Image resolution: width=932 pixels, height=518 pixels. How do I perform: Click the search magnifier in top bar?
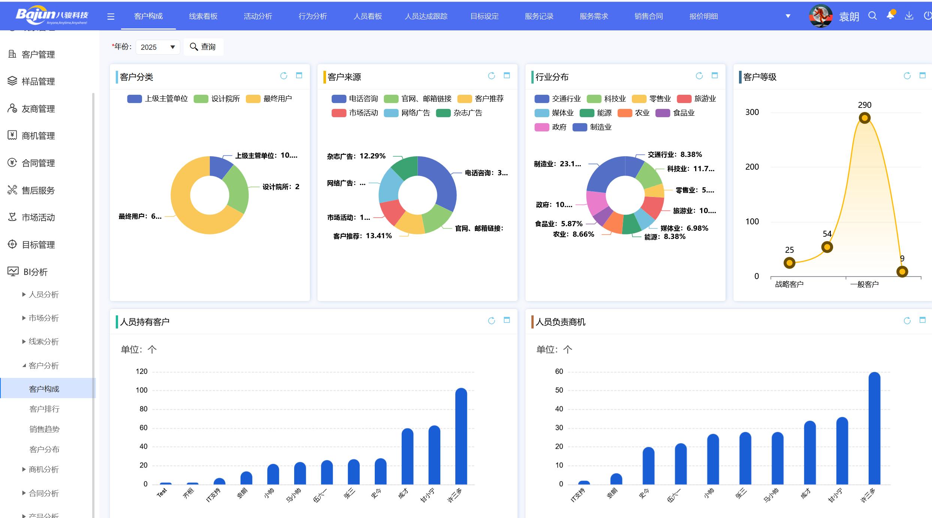(872, 16)
